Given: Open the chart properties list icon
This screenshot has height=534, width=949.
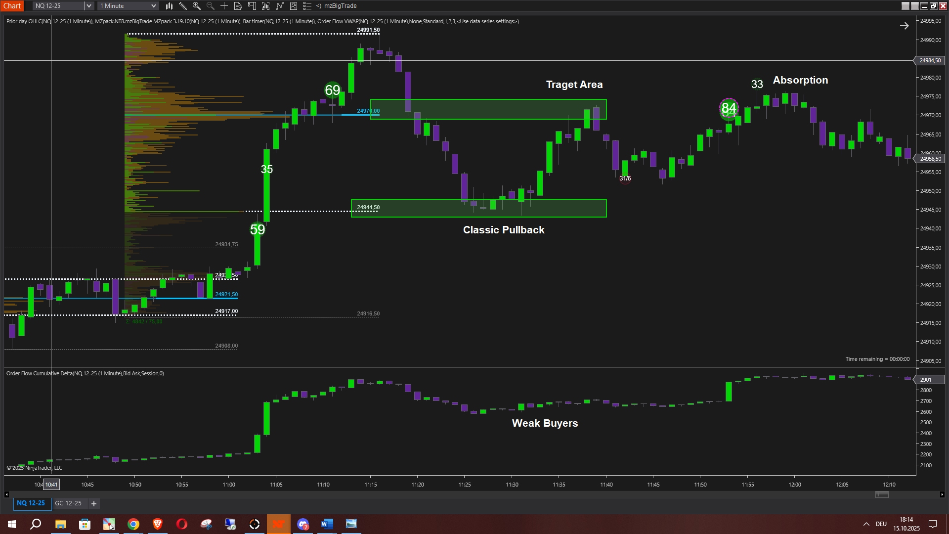Looking at the screenshot, I should click(x=307, y=6).
